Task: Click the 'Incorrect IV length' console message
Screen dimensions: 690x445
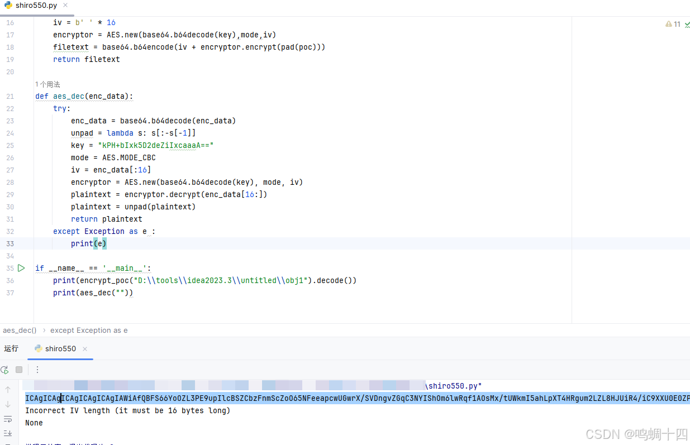Action: pyautogui.click(x=127, y=410)
